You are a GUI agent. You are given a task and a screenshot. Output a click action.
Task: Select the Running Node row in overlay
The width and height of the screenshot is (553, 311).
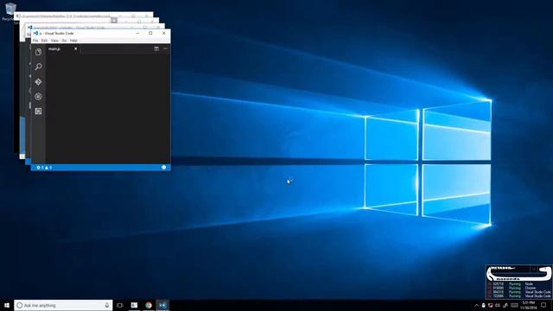(518, 284)
